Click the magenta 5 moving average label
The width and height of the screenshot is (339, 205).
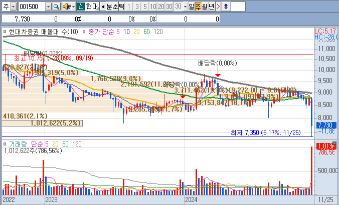[x=118, y=32]
